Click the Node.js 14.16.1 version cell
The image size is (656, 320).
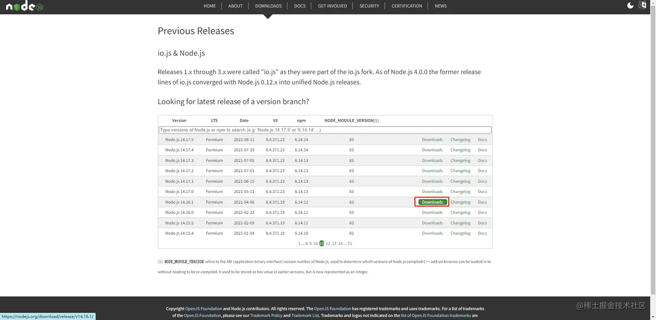(179, 202)
